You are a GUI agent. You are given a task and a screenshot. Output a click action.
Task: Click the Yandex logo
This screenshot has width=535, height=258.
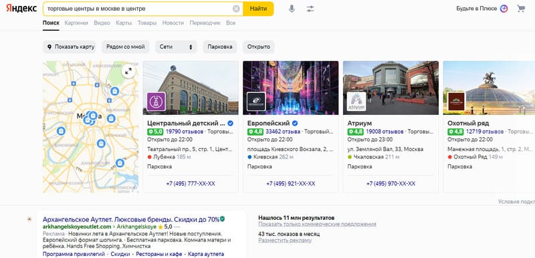[21, 9]
